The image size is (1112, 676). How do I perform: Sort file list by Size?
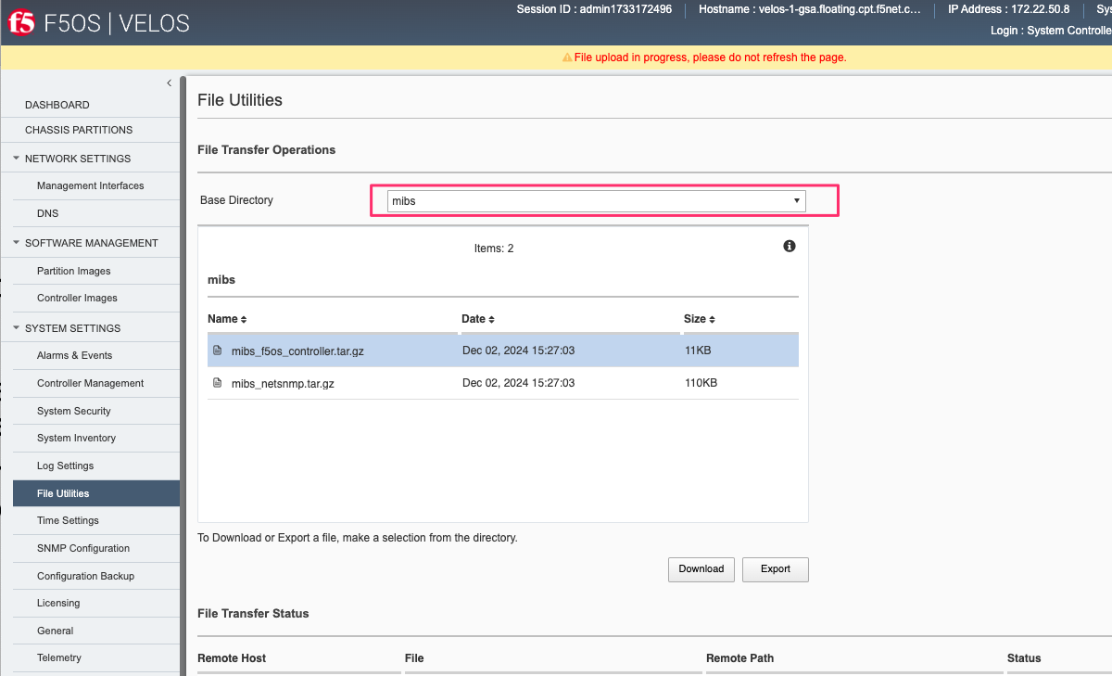tap(700, 319)
